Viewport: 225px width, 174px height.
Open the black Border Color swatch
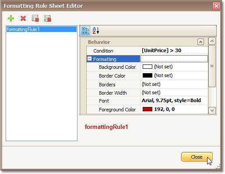click(148, 75)
